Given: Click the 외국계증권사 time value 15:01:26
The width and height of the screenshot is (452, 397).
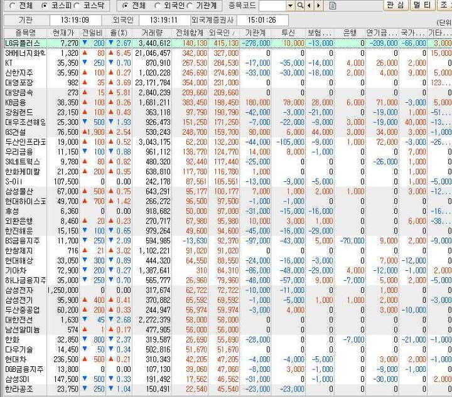Looking at the screenshot, I should [x=262, y=20].
